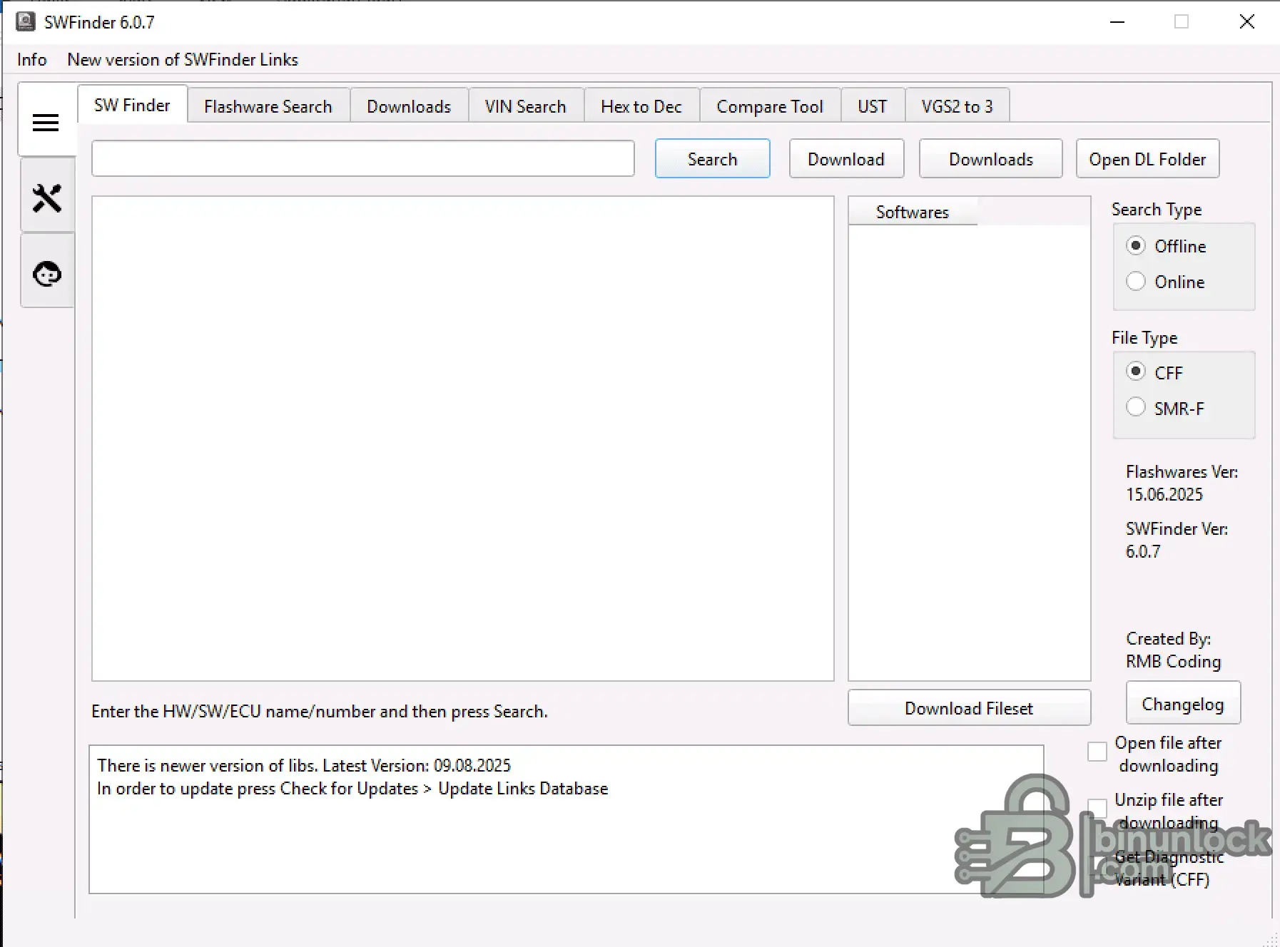
Task: Enable Unzip file after downloading
Action: (1097, 809)
